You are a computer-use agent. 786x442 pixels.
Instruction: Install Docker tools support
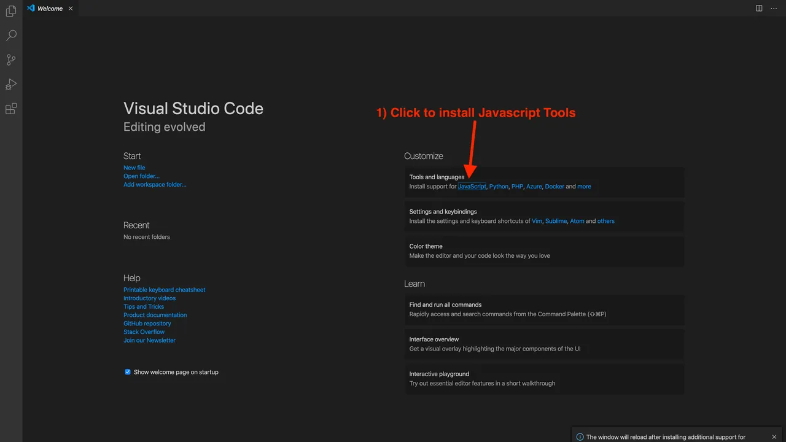point(554,187)
